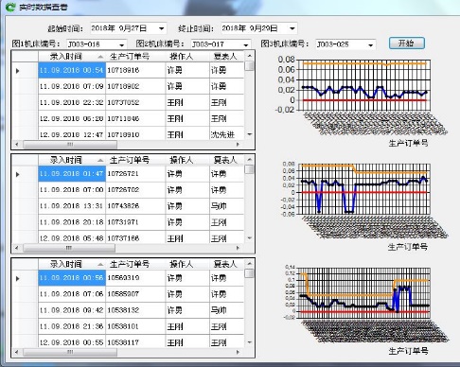Expand the 图1机床编号 J003-016 combo box

[122, 44]
